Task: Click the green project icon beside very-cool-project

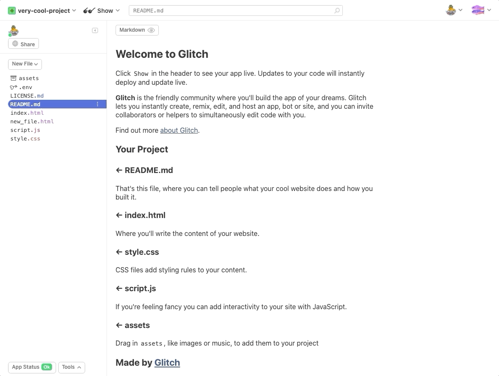Action: click(12, 11)
